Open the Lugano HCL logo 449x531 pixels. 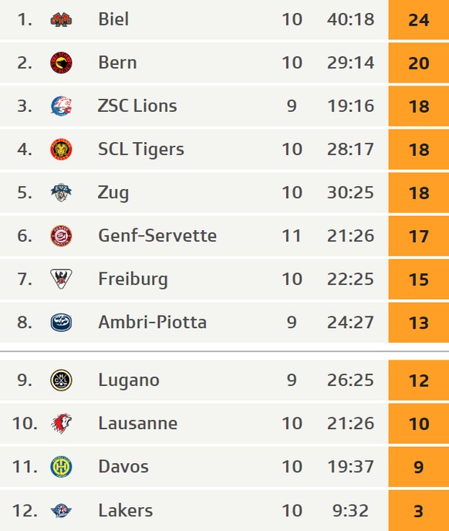(x=61, y=380)
